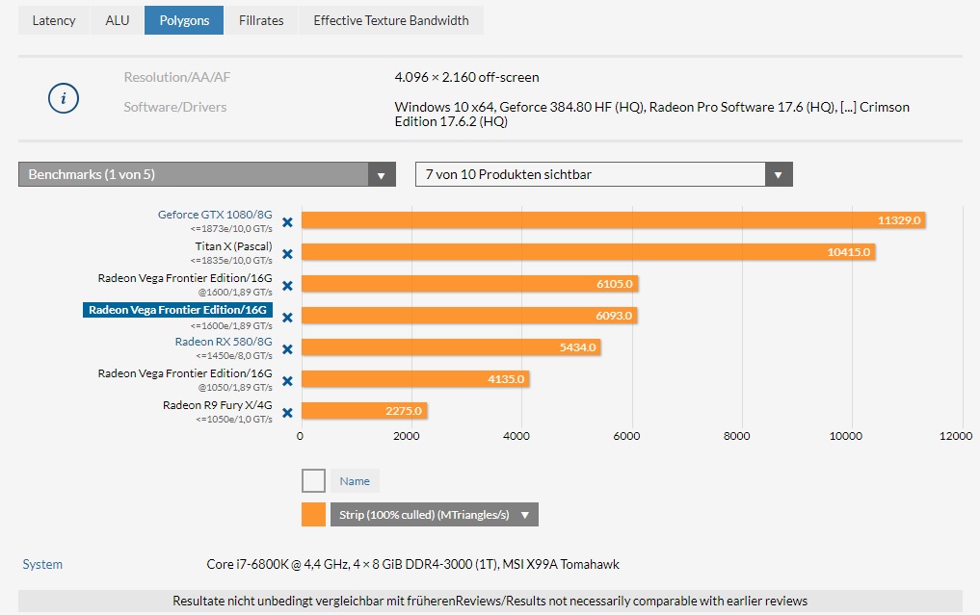
Task: Click the Titan X (Pascal) label
Action: [234, 246]
